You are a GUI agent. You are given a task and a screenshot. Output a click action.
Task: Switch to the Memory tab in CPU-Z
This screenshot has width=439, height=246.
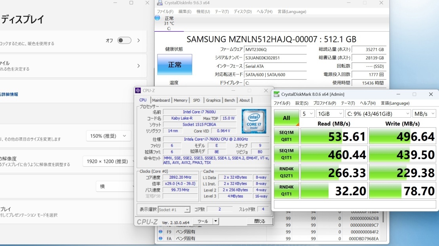(180, 100)
